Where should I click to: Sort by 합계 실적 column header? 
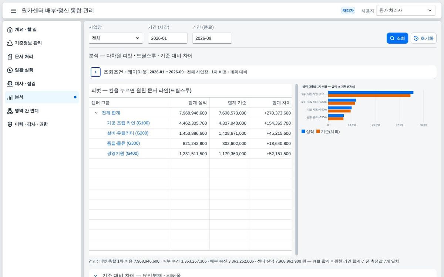190,103
